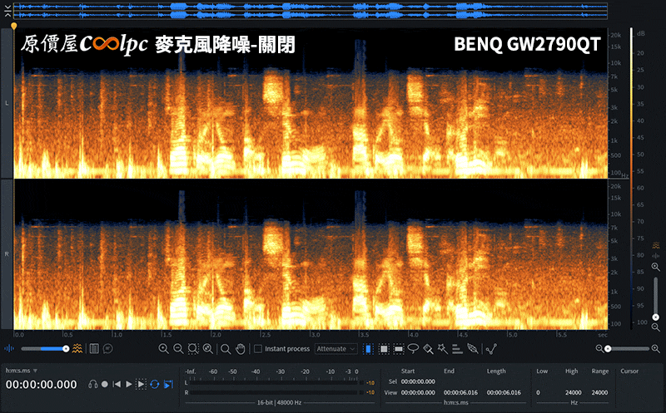Zoom out horizontally with bottom-right minus magnifier
The width and height of the screenshot is (666, 413).
pyautogui.click(x=599, y=348)
